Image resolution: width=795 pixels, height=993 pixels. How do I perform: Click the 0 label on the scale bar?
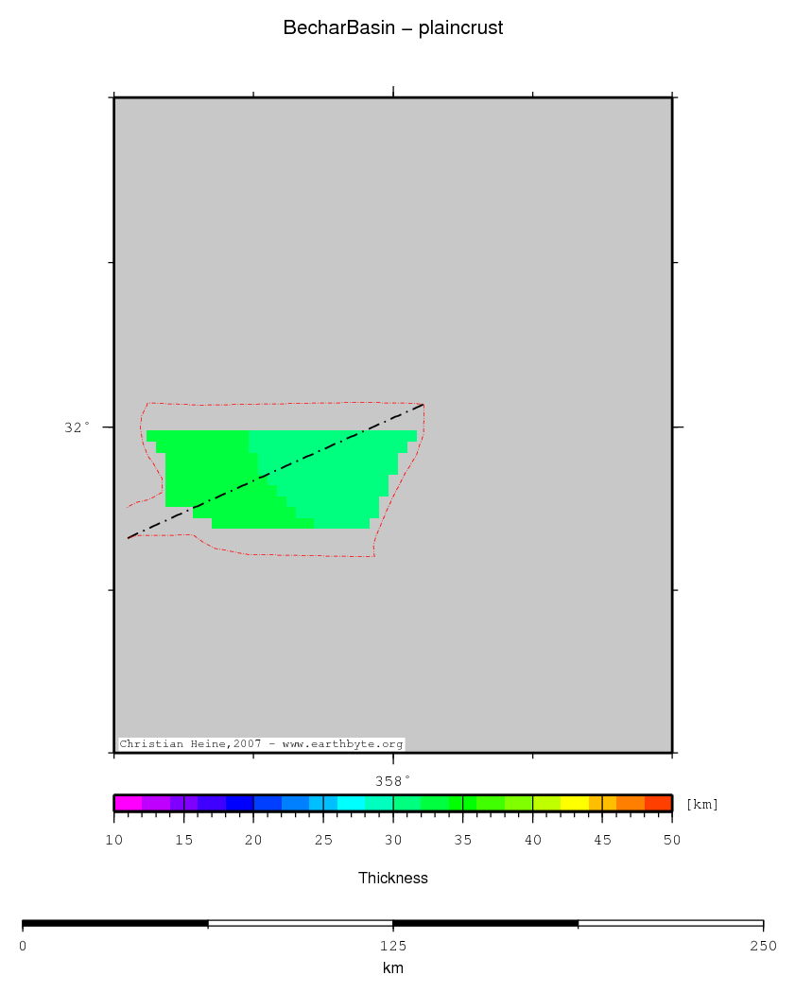click(x=23, y=946)
